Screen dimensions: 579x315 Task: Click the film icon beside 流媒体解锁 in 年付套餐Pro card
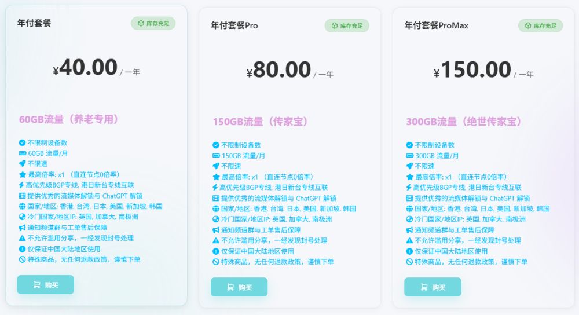coord(216,198)
